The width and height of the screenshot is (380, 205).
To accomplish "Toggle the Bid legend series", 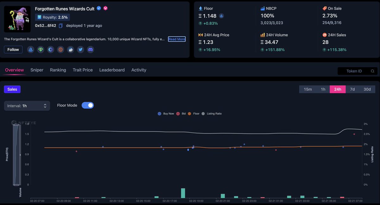I will pyautogui.click(x=181, y=114).
